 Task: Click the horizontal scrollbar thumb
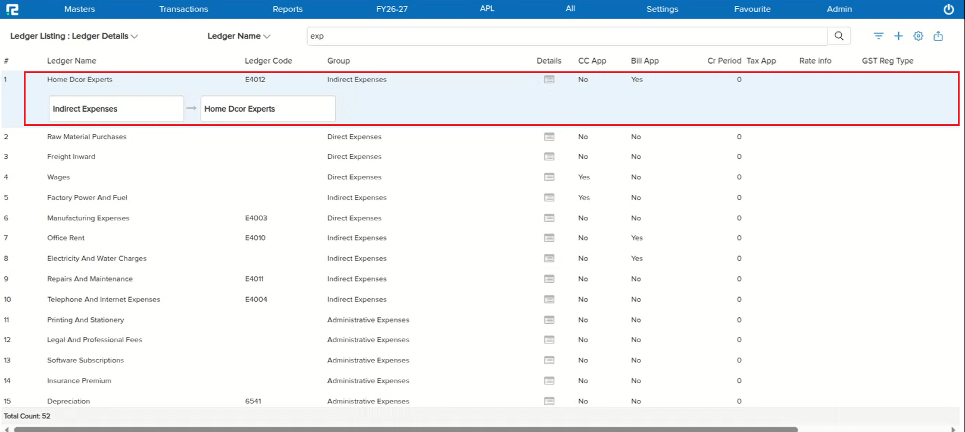pos(405,429)
